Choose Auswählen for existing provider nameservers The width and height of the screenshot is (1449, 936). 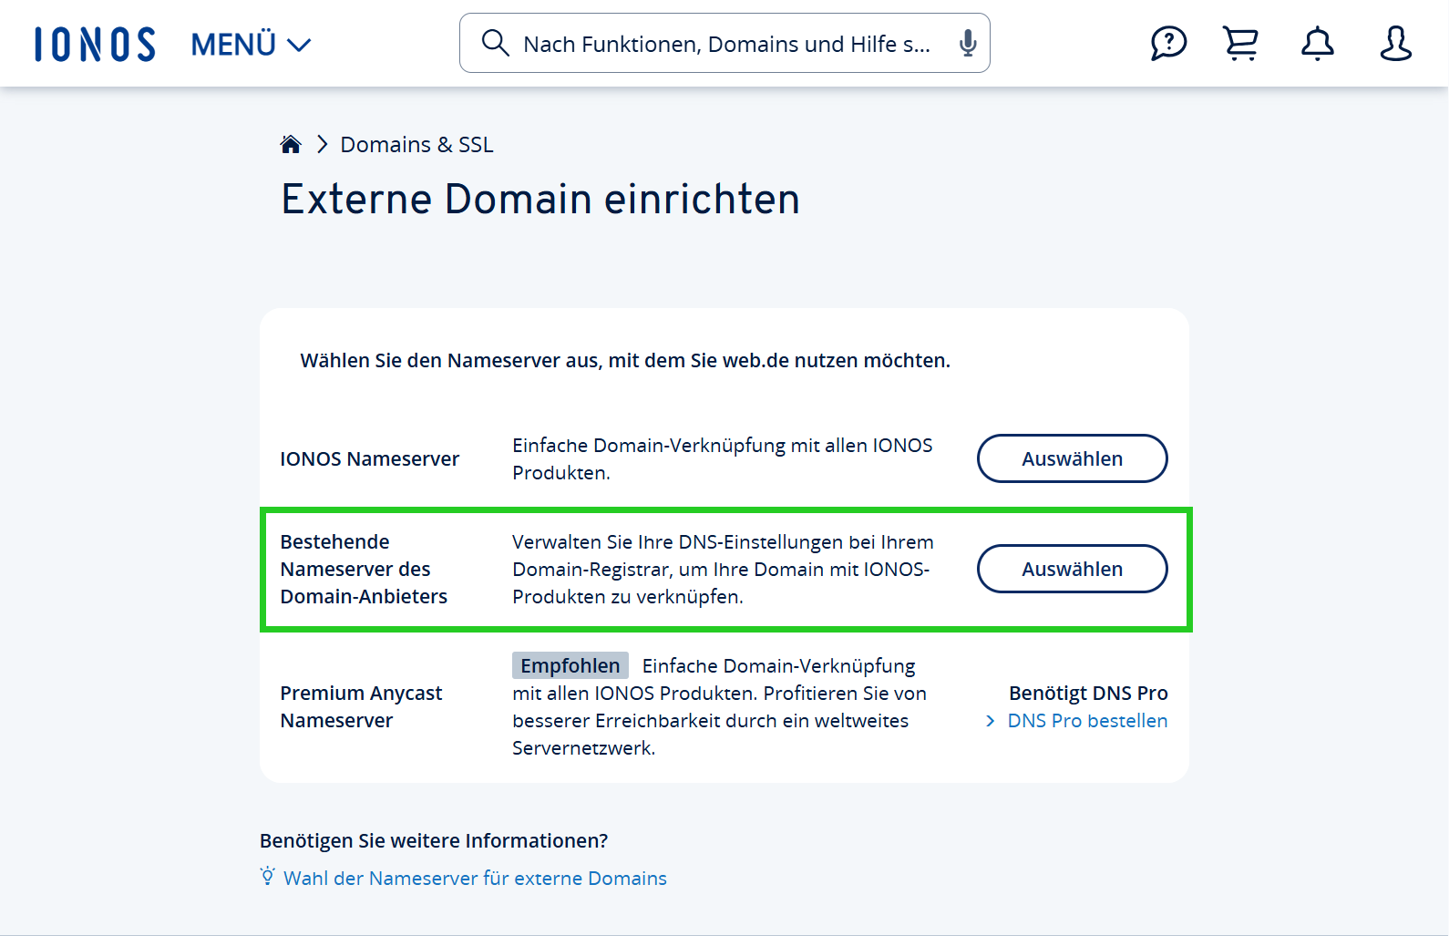pos(1073,569)
